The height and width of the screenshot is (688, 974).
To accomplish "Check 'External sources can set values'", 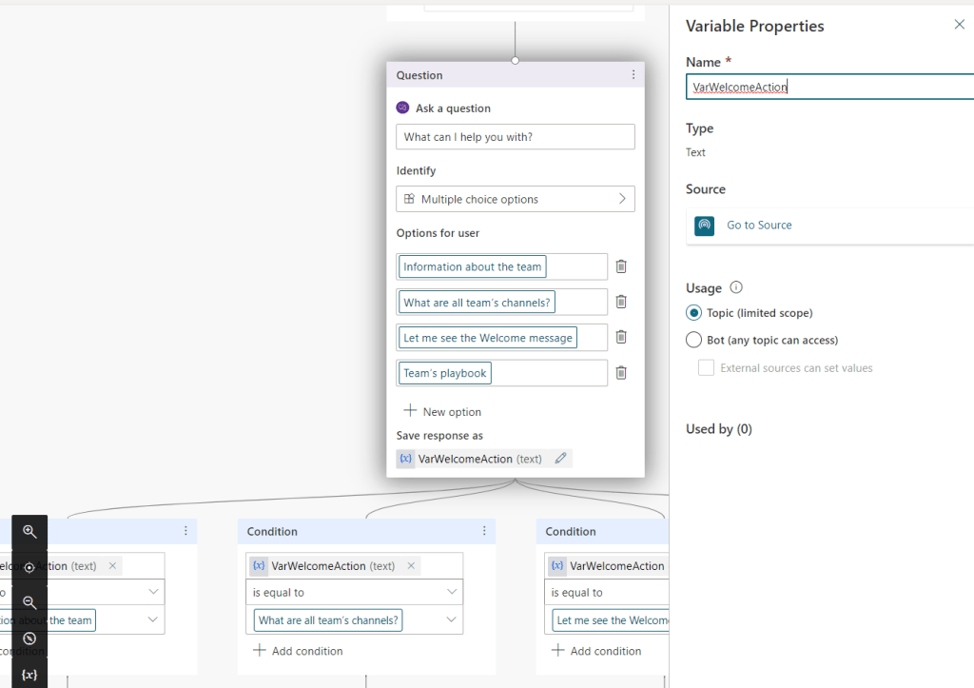I will click(706, 368).
